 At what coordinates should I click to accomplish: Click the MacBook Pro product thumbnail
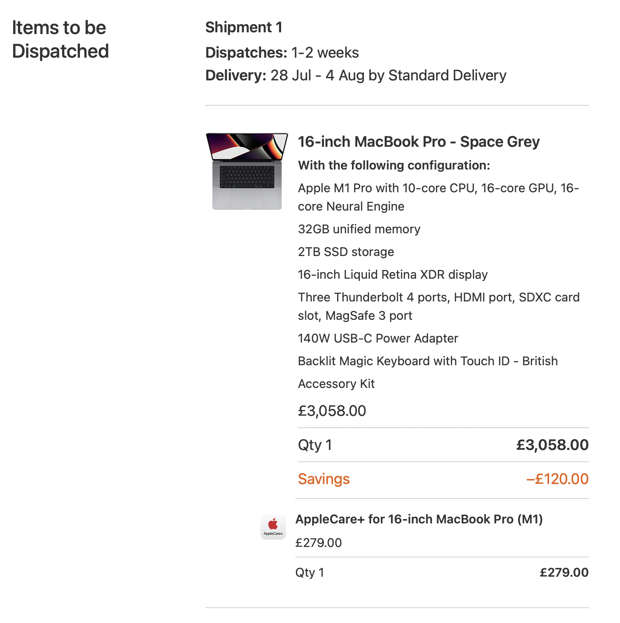tap(247, 171)
